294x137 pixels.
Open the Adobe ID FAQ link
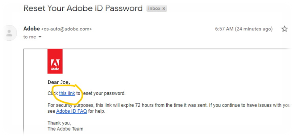[x=71, y=111]
